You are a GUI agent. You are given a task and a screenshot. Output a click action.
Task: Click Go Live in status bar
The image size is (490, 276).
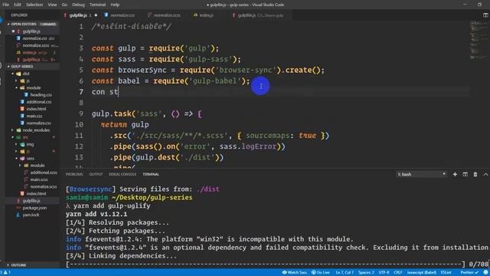point(321,273)
